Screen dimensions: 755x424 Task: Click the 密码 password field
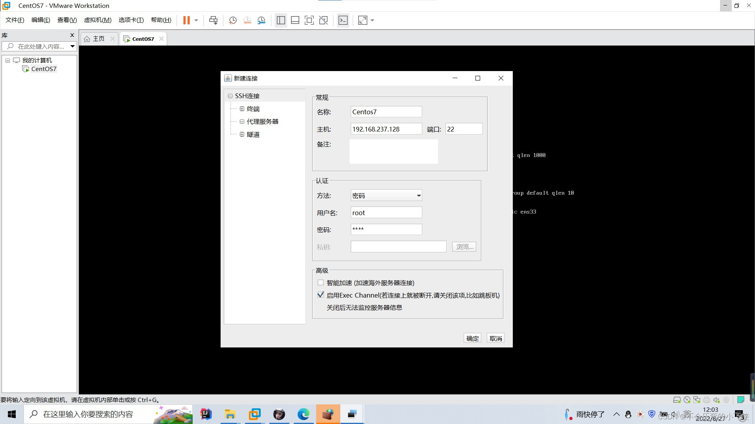(386, 229)
